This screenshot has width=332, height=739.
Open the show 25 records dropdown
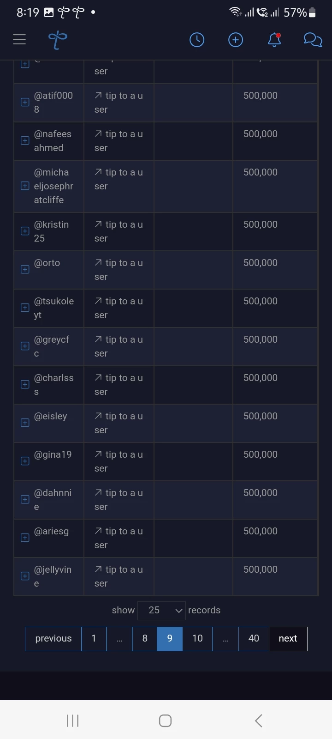click(x=161, y=611)
